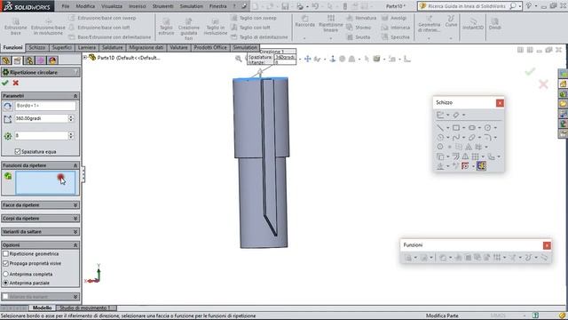Choose Raccorda fillet tool
The image size is (568, 320).
[x=304, y=21]
